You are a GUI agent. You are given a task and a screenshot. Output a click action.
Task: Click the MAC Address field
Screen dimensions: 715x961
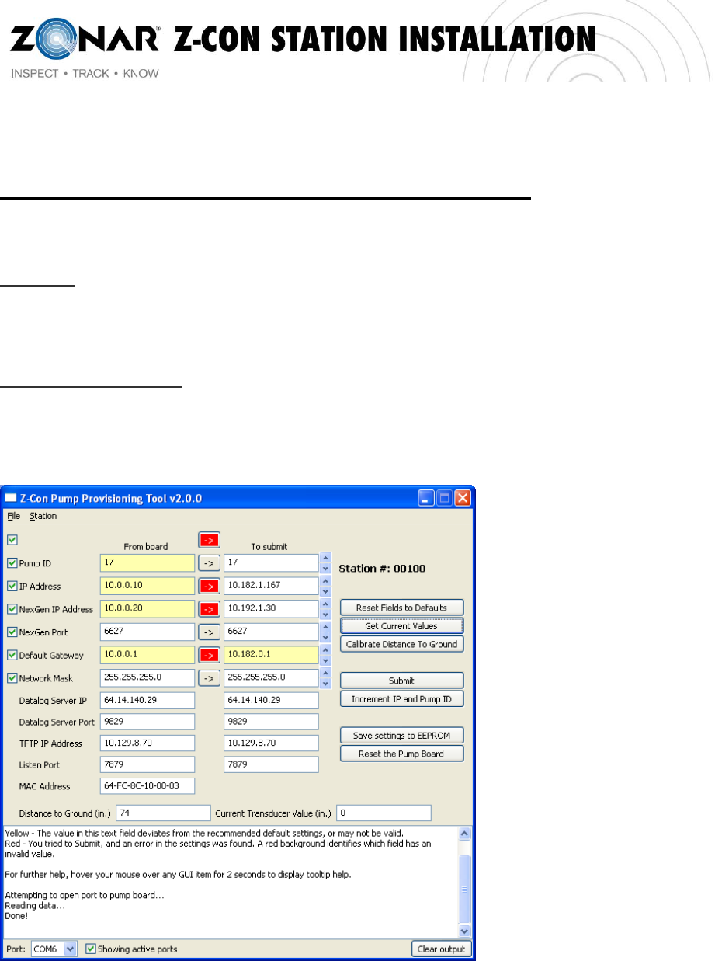[x=147, y=786]
